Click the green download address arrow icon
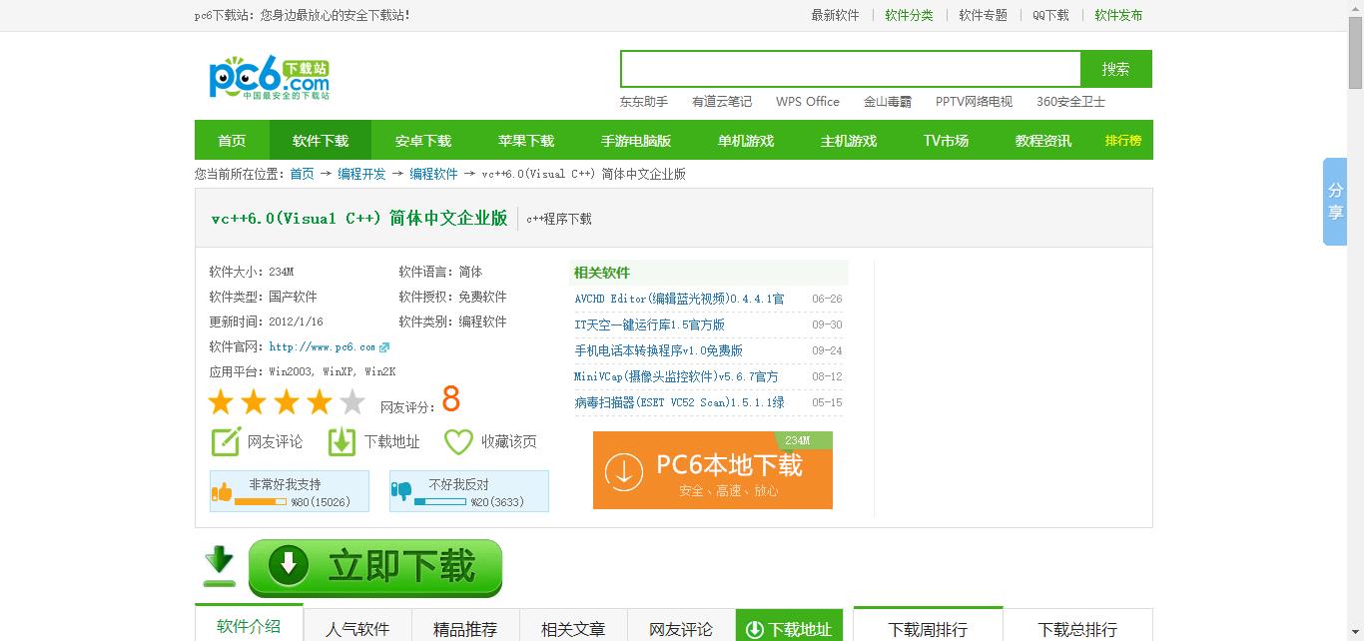 pyautogui.click(x=342, y=441)
